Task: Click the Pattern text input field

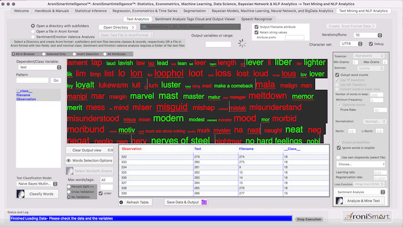Action: click(32, 81)
